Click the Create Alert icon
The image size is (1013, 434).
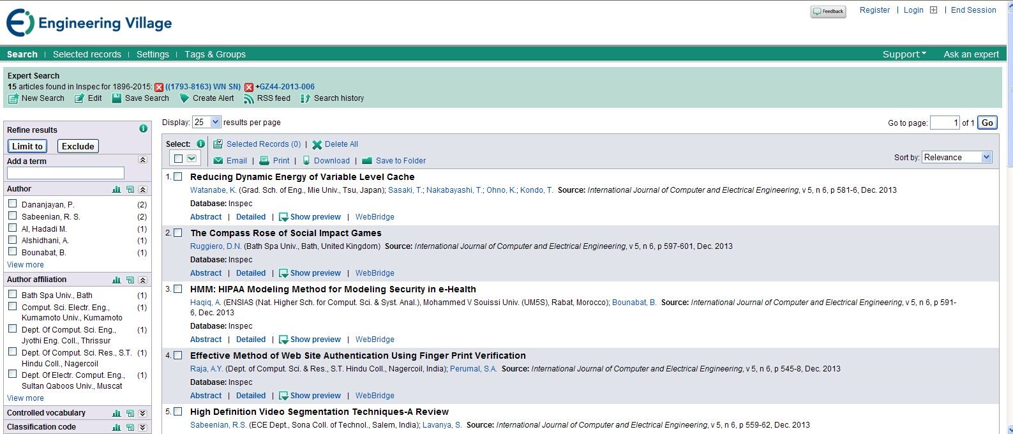[184, 98]
